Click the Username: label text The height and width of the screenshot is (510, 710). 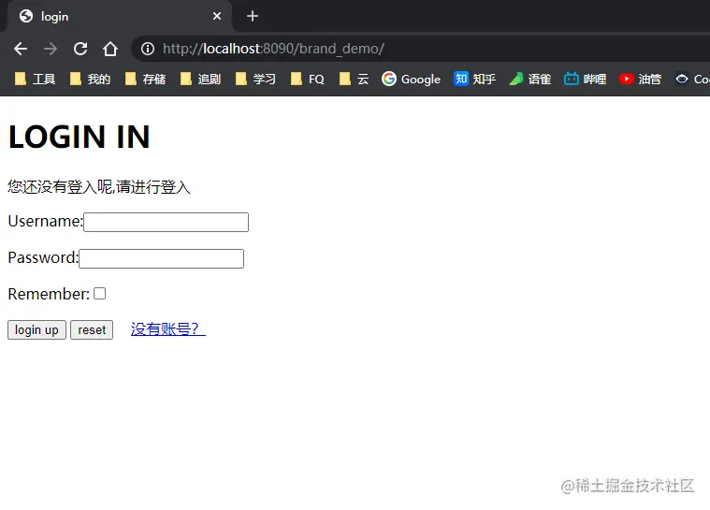(45, 221)
